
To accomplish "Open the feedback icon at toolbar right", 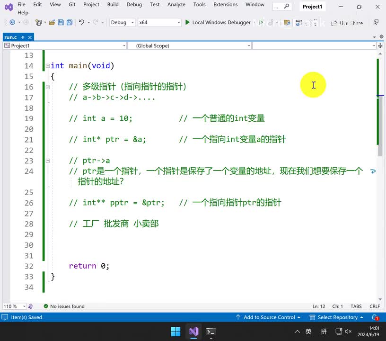I will coord(376,22).
